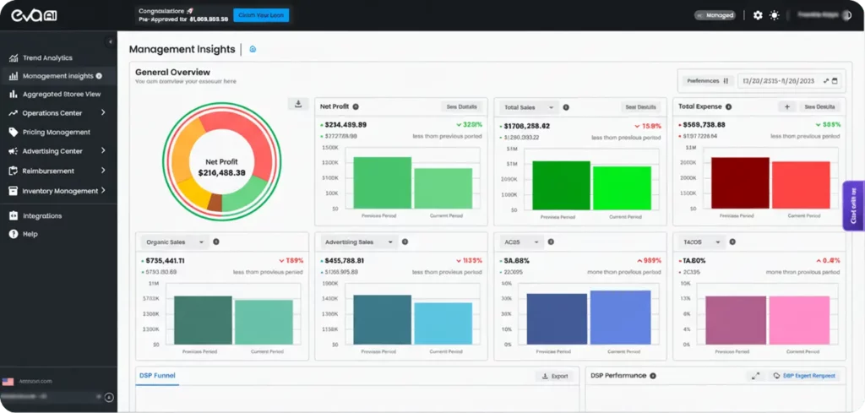Open the calendar icon in date range field
Viewport: 865px width, 413px height.
(835, 81)
